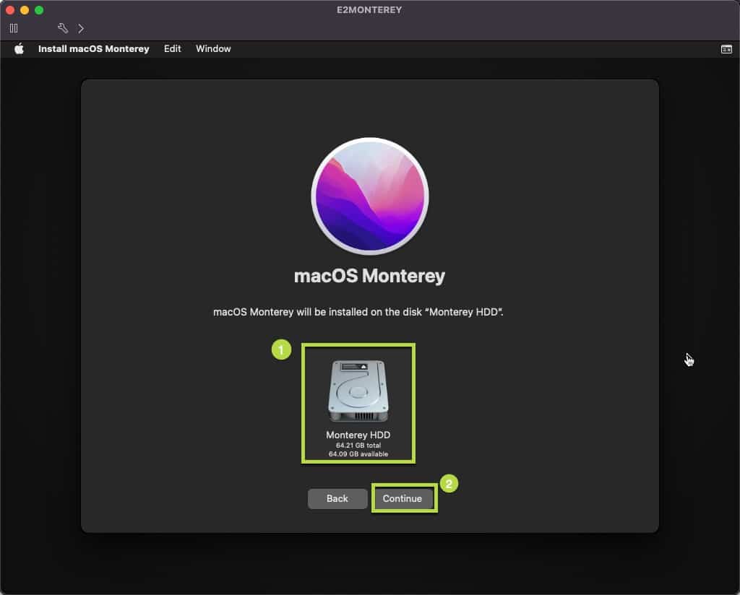Image resolution: width=740 pixels, height=595 pixels.
Task: Click the E2MONTEREY window title
Action: click(369, 10)
